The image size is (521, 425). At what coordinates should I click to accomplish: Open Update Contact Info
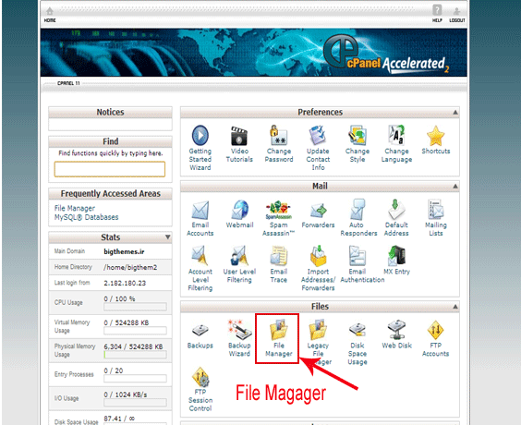[318, 148]
